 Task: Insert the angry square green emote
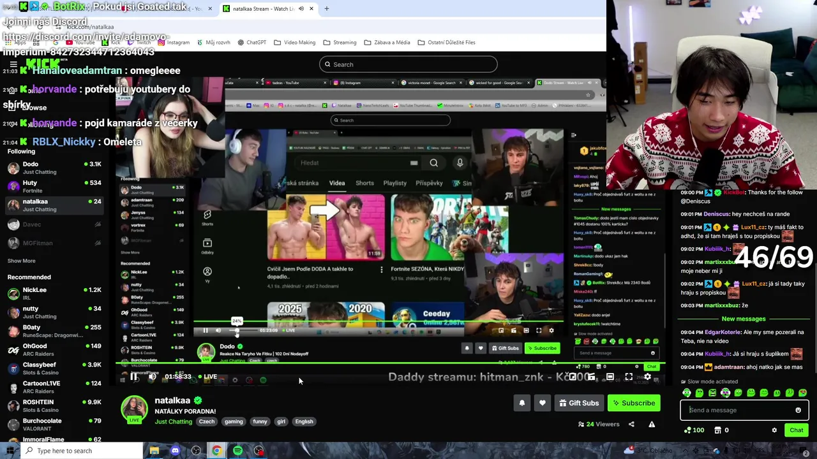712,393
